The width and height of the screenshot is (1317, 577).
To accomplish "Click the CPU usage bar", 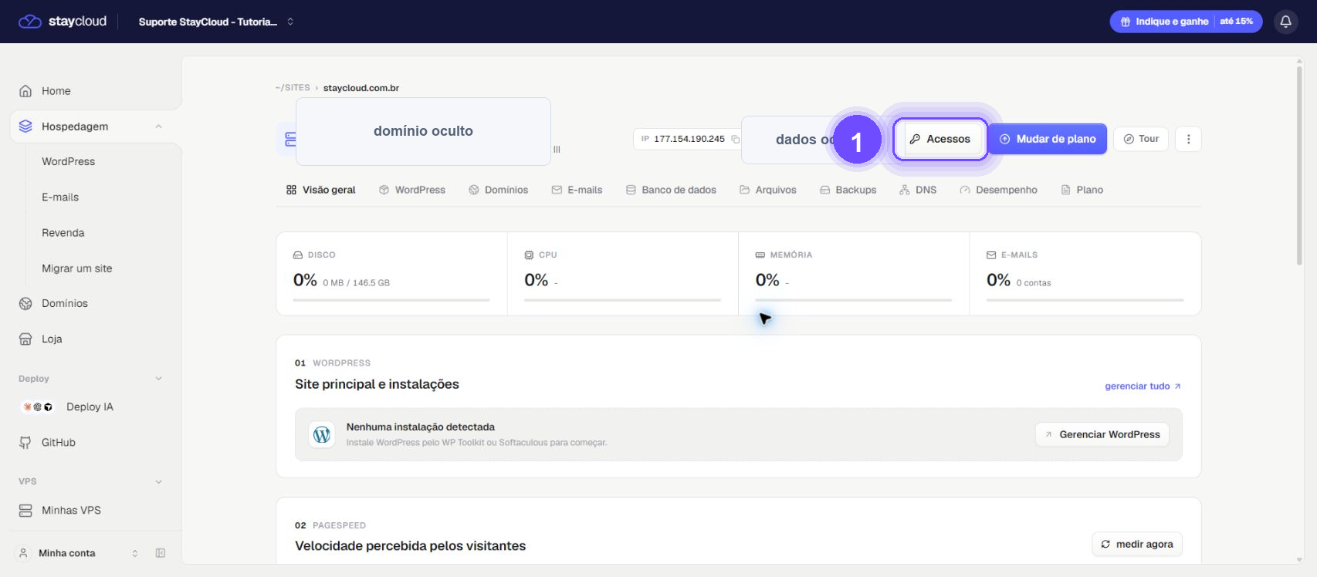I will (622, 299).
